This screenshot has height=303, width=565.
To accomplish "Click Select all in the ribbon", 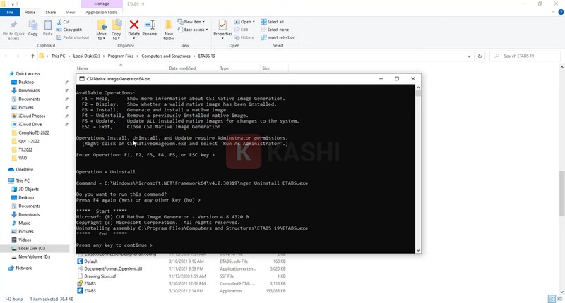I will pos(276,22).
